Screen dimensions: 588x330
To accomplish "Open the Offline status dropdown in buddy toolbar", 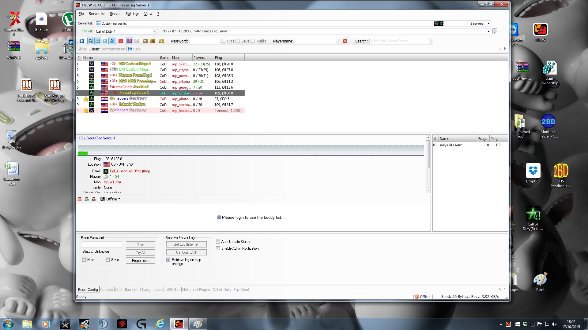I will point(110,199).
